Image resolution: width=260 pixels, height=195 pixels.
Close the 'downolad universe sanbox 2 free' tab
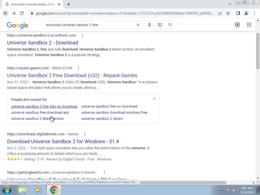(59, 4)
